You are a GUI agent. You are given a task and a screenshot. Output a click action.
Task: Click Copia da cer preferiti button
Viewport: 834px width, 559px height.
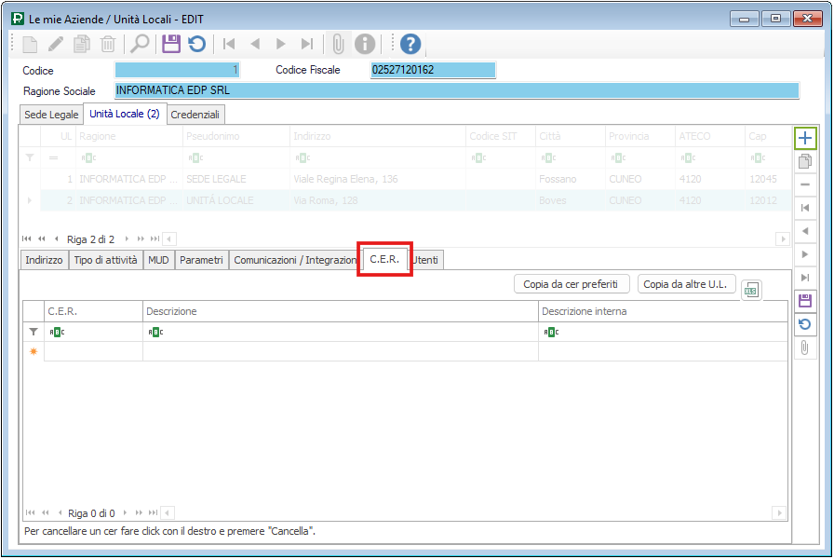572,284
